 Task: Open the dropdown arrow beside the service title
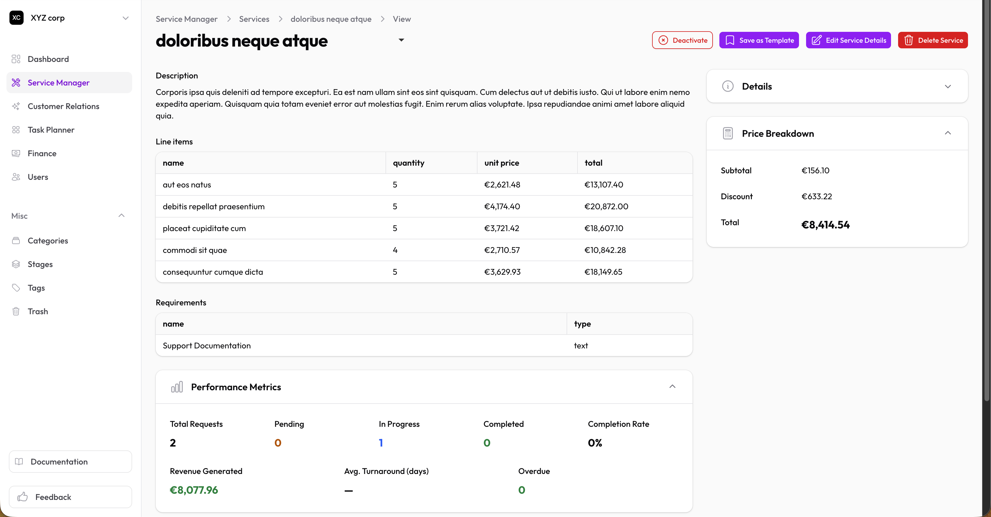coord(401,40)
